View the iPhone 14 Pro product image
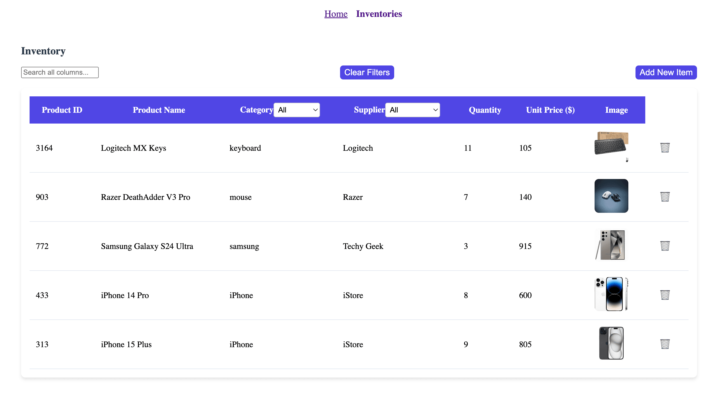The width and height of the screenshot is (725, 396). pyautogui.click(x=611, y=294)
